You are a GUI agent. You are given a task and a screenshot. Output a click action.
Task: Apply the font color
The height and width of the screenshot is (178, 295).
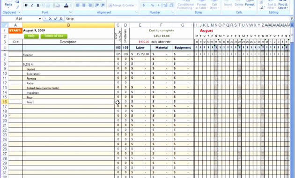pyautogui.click(x=66, y=5)
